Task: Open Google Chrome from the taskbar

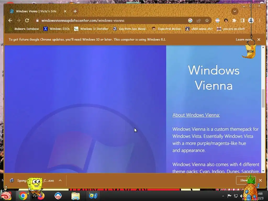Action: click(x=23, y=196)
